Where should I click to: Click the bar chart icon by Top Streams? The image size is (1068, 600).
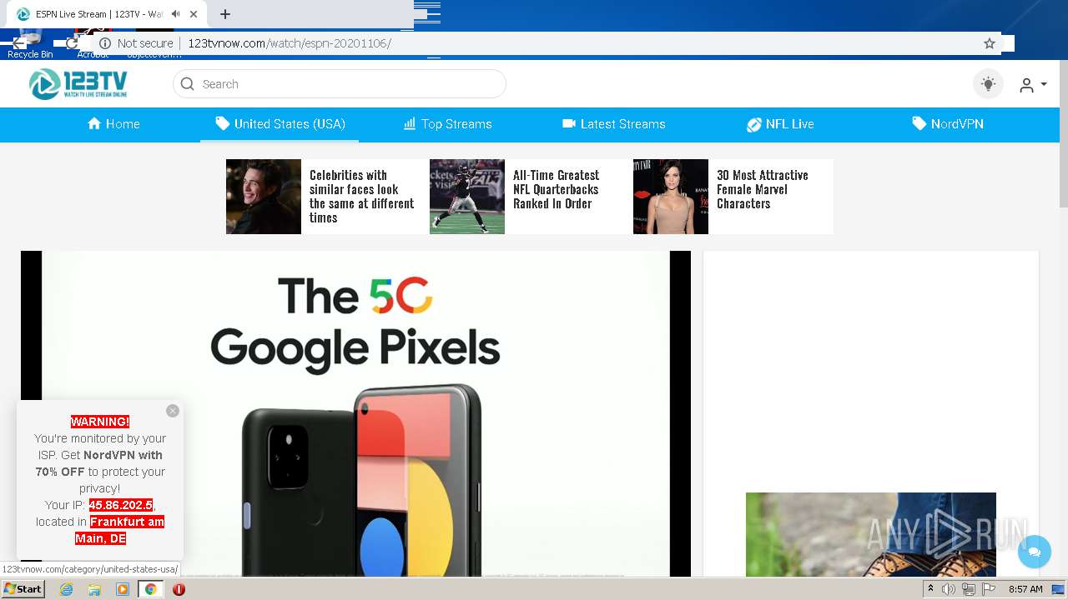click(x=410, y=123)
